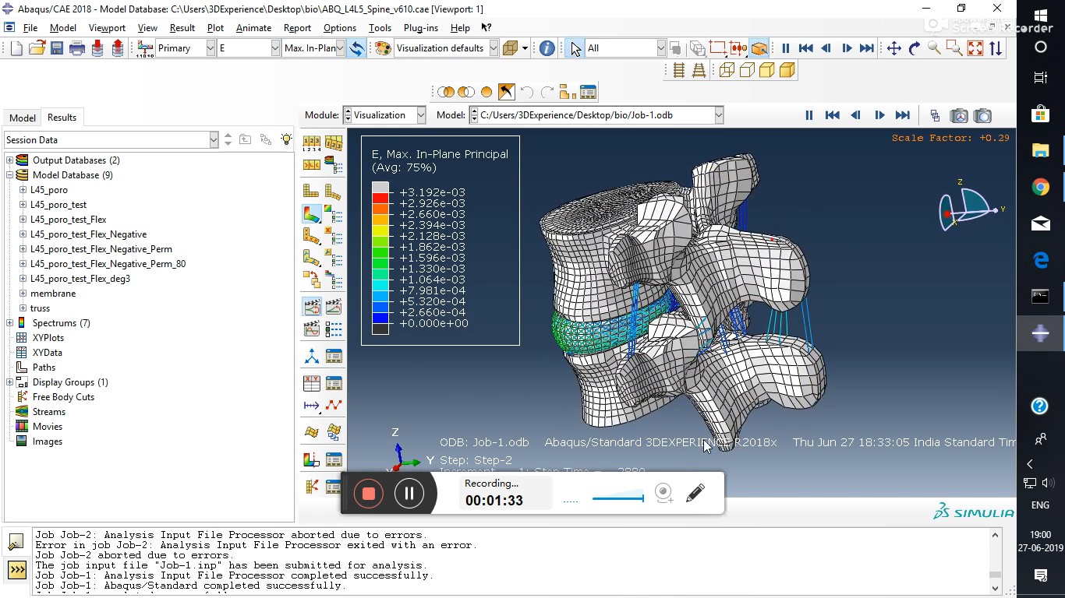Toggle the recorder webcam icon
Viewport: 1065px width, 598px height.
pyautogui.click(x=663, y=493)
